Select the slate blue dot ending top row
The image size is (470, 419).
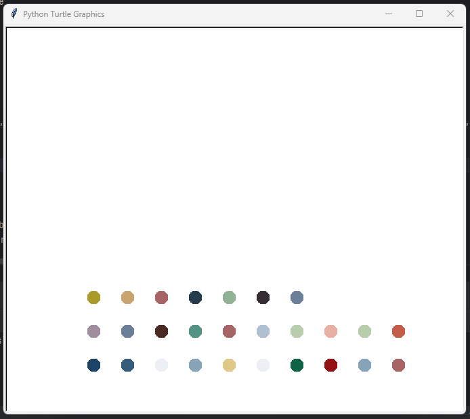tap(297, 298)
